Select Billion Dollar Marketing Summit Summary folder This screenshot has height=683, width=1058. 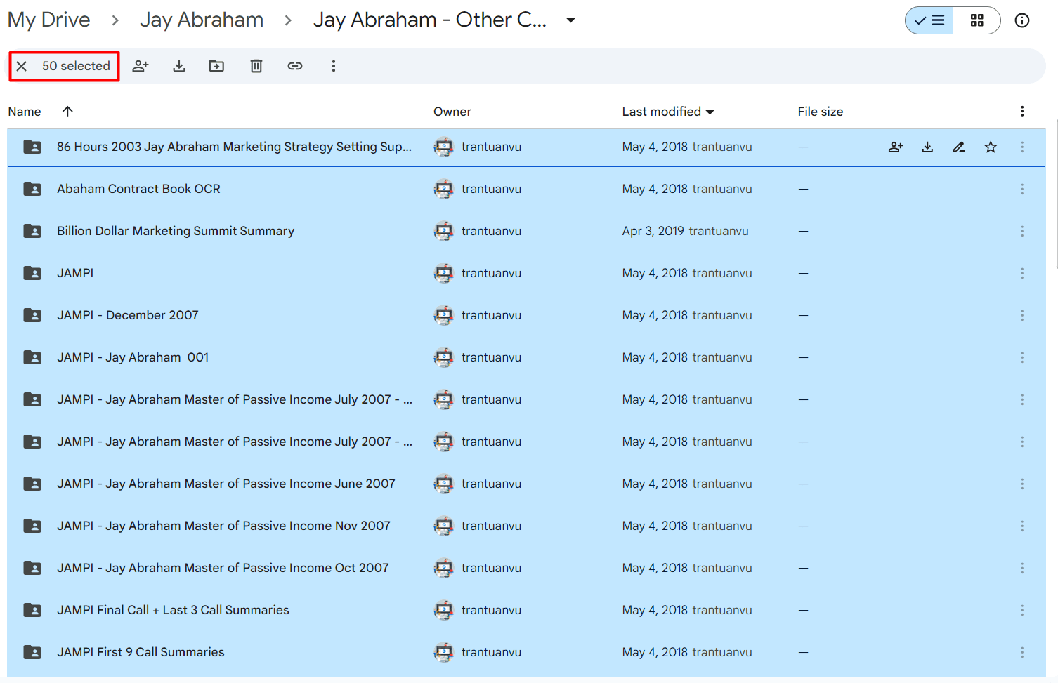pos(526,231)
